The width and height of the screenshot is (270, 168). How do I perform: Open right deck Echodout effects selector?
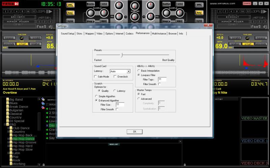click(x=234, y=17)
